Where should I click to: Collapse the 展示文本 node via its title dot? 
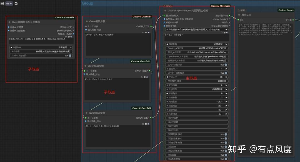pos(239,15)
